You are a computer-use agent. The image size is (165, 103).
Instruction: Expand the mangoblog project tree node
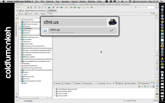pyautogui.click(x=20, y=55)
